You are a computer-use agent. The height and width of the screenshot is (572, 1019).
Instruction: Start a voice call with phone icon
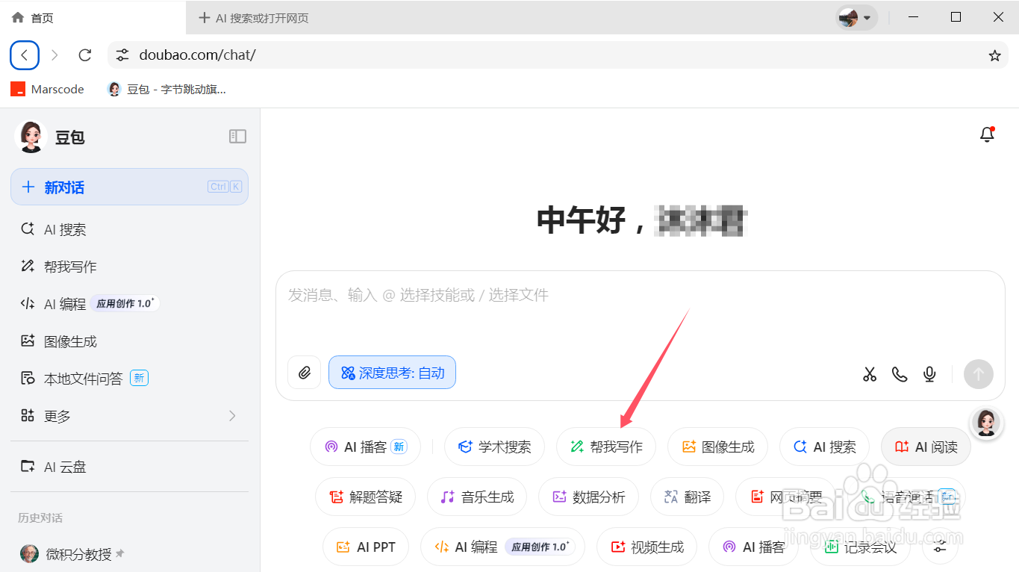pos(900,374)
